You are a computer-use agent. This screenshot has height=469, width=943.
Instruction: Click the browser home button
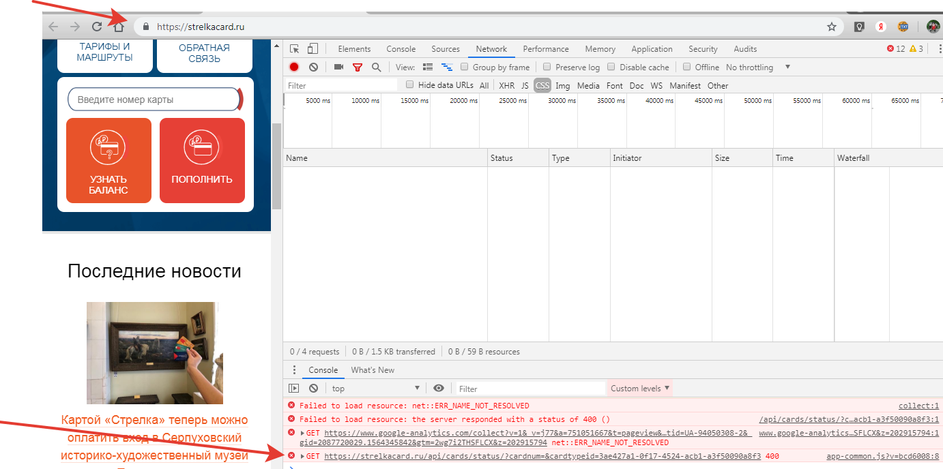119,27
